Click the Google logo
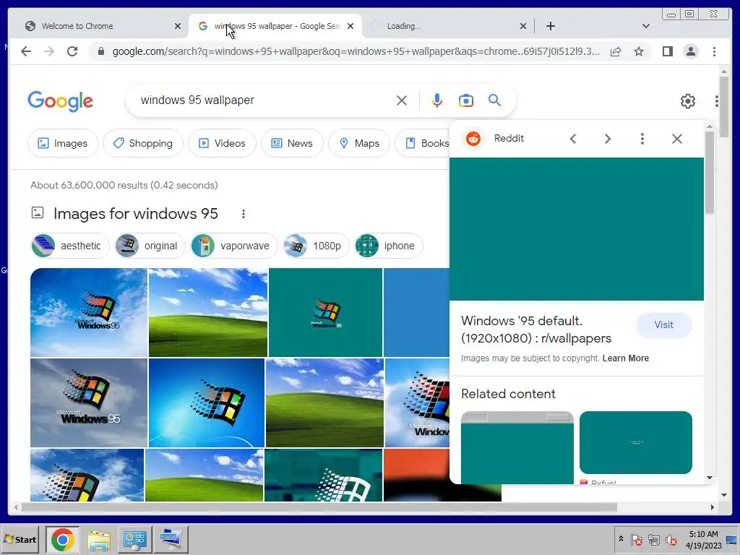This screenshot has height=555, width=740. [x=61, y=101]
